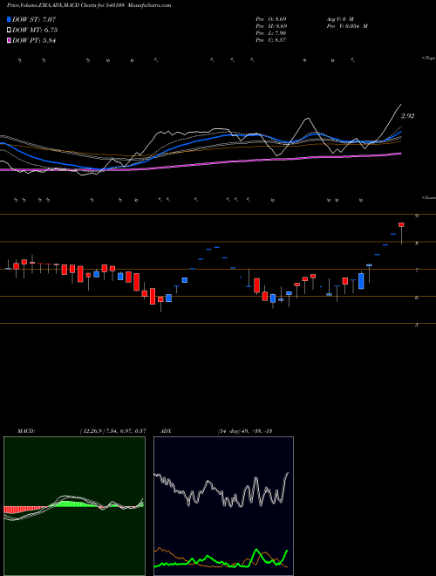Click the 'Pre L: 7.90' low value
The width and height of the screenshot is (436, 576).
pos(271,33)
